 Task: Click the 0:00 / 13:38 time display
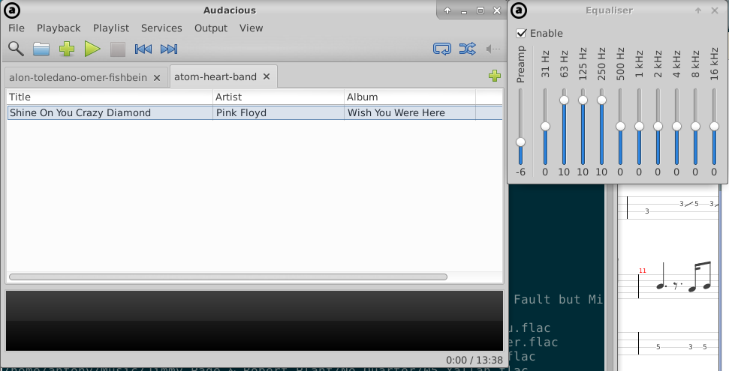(474, 360)
